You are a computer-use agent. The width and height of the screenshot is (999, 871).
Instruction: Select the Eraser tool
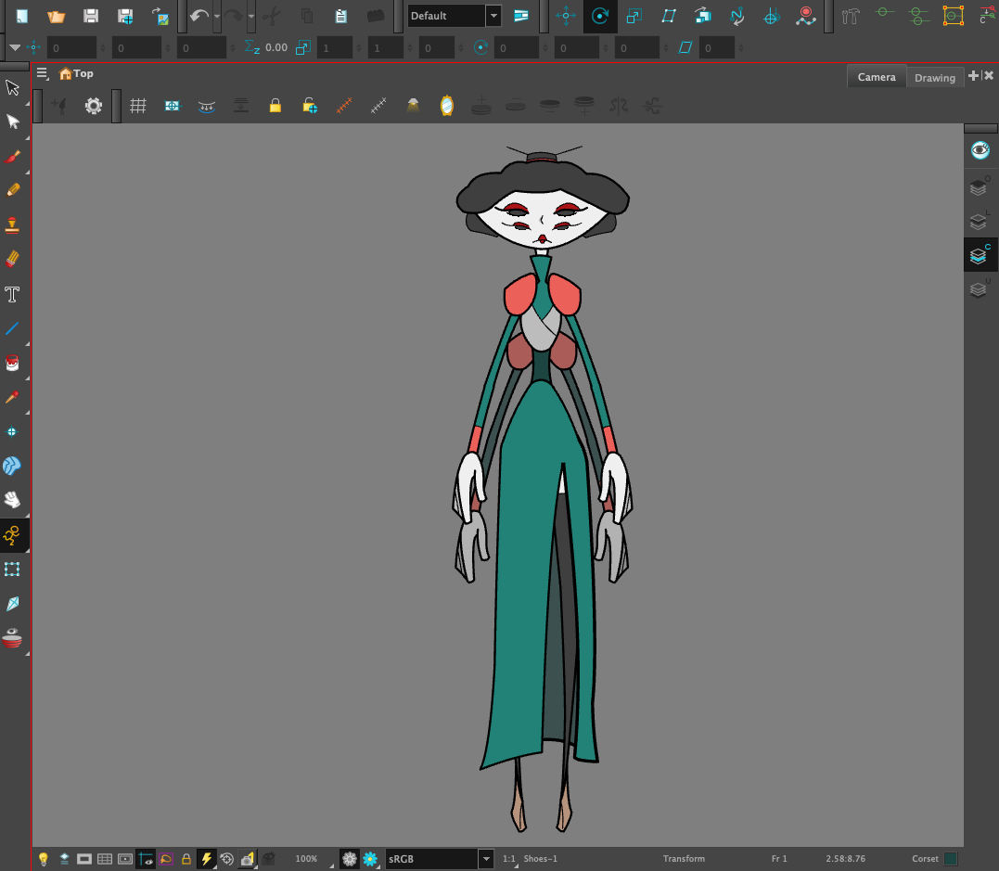[x=12, y=260]
